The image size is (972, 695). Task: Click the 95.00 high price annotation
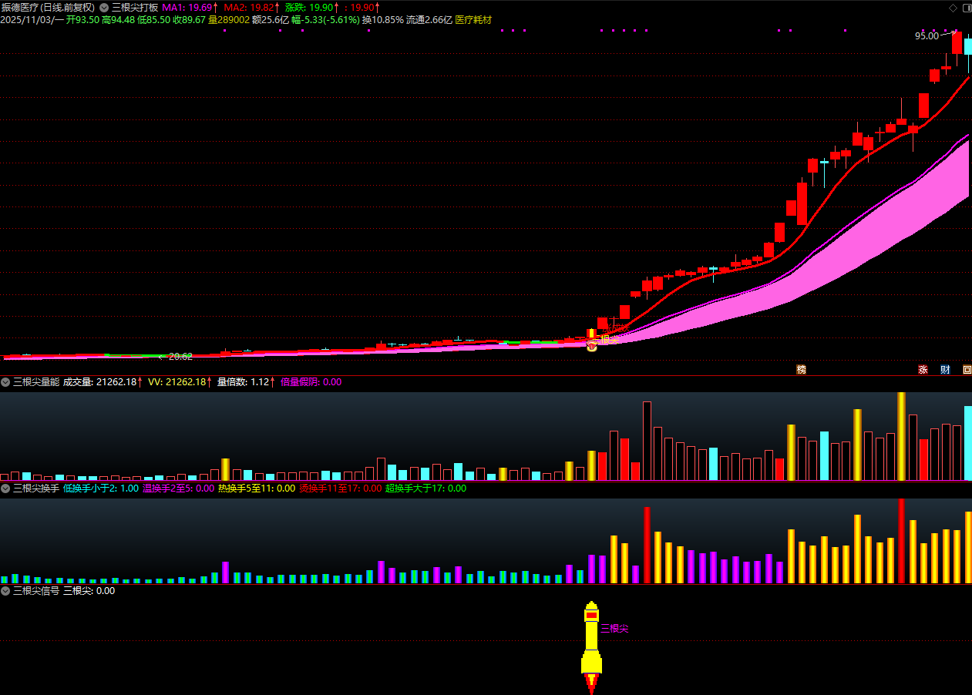pos(927,36)
